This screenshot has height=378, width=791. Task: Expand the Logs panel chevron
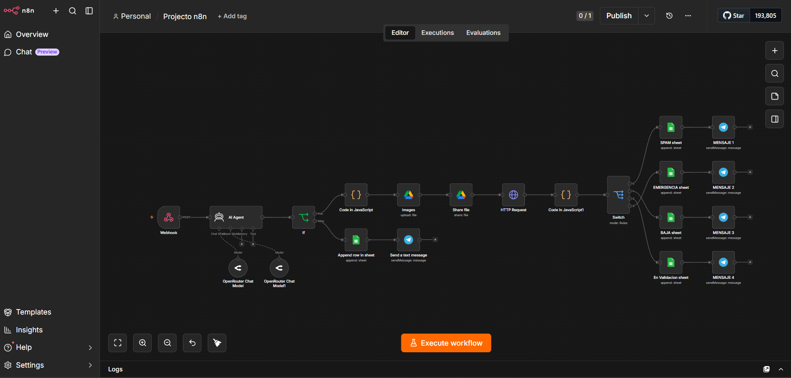coord(781,369)
